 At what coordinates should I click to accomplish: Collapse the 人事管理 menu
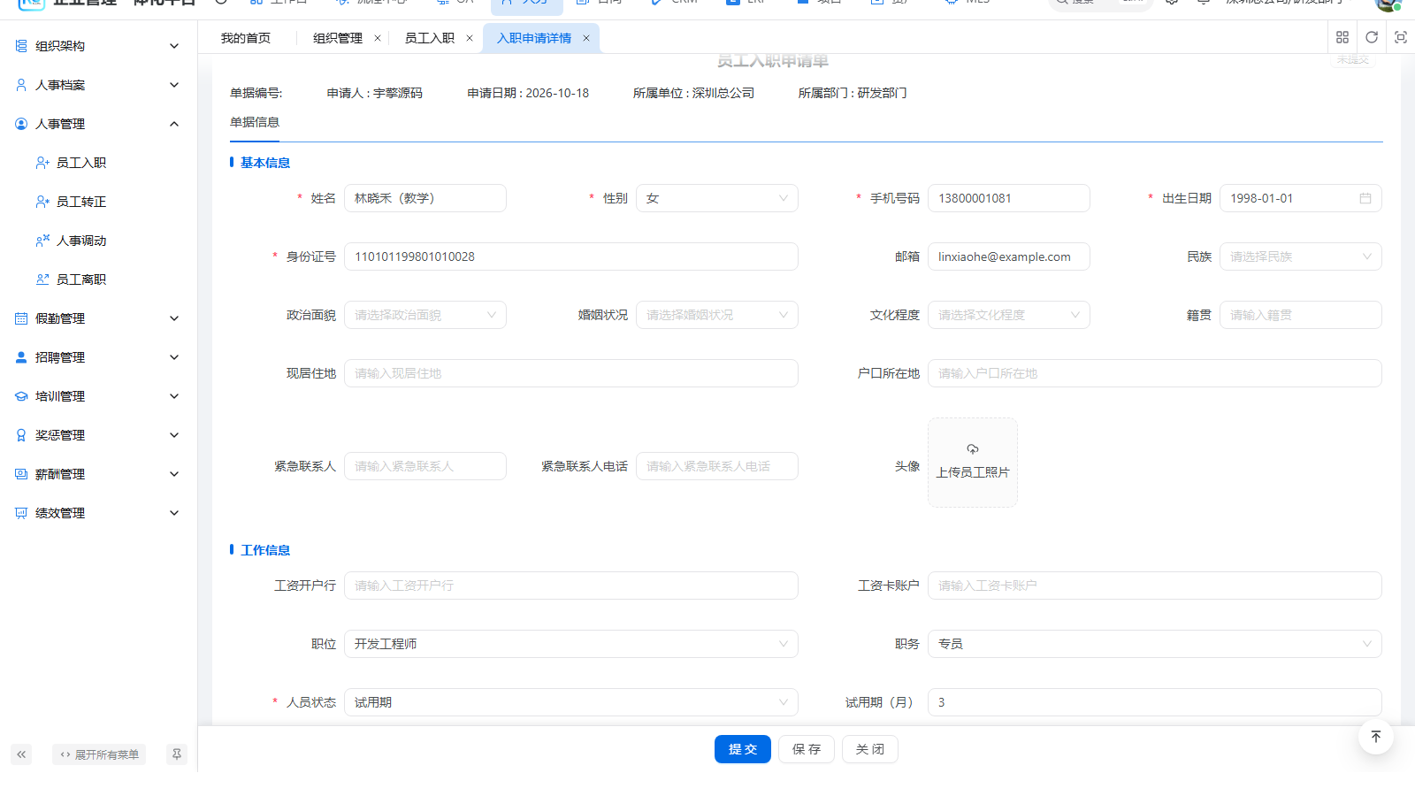(x=98, y=124)
